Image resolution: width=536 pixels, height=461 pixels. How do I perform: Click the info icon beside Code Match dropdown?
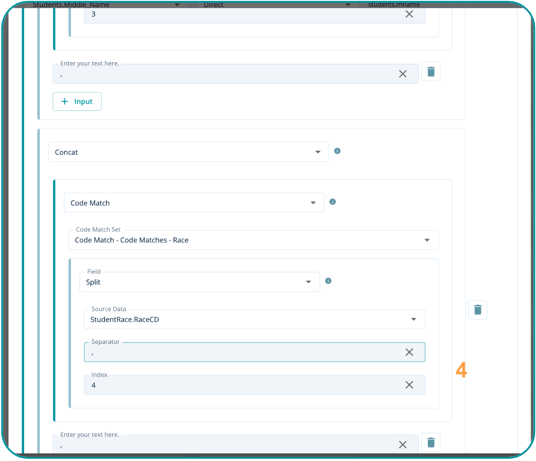tap(333, 202)
